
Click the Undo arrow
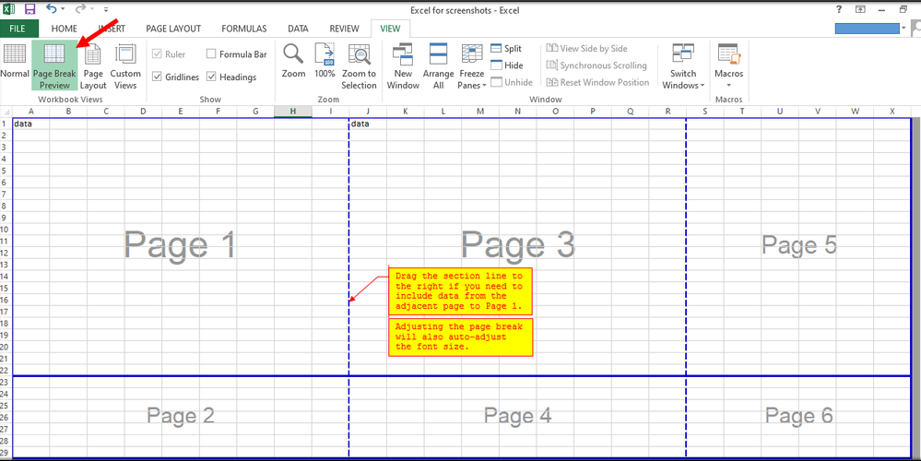[52, 9]
